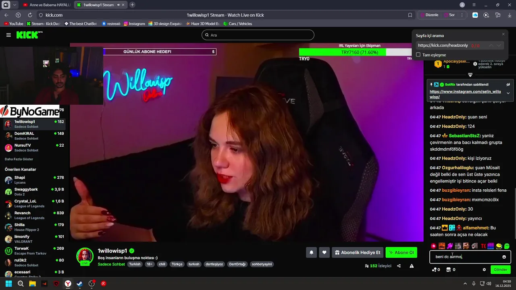
Task: Bookmark this page icon in address bar
Action: pyautogui.click(x=410, y=15)
